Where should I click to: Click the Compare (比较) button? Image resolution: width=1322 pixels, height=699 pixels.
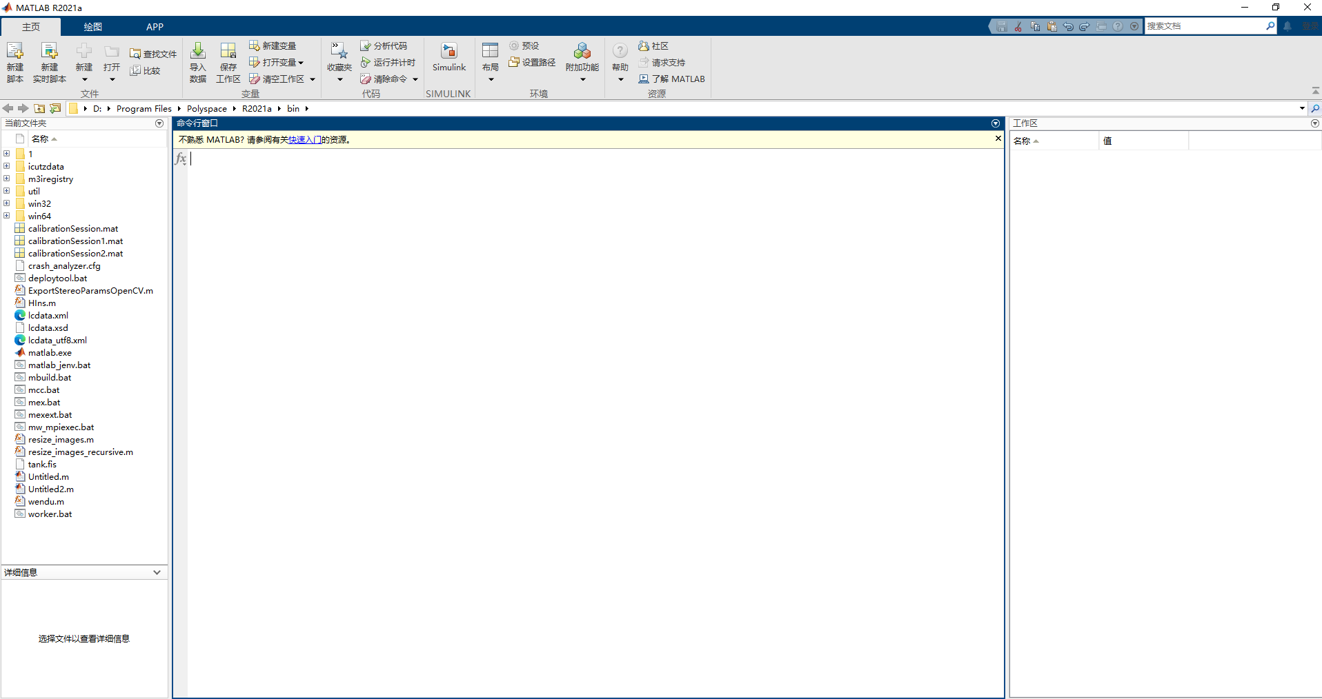[146, 70]
